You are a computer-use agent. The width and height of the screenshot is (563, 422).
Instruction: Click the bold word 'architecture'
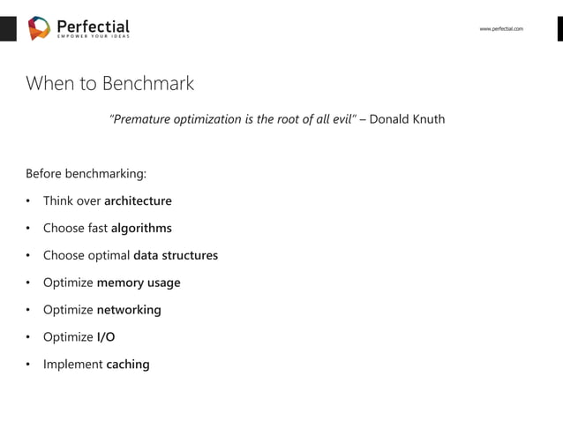(138, 200)
